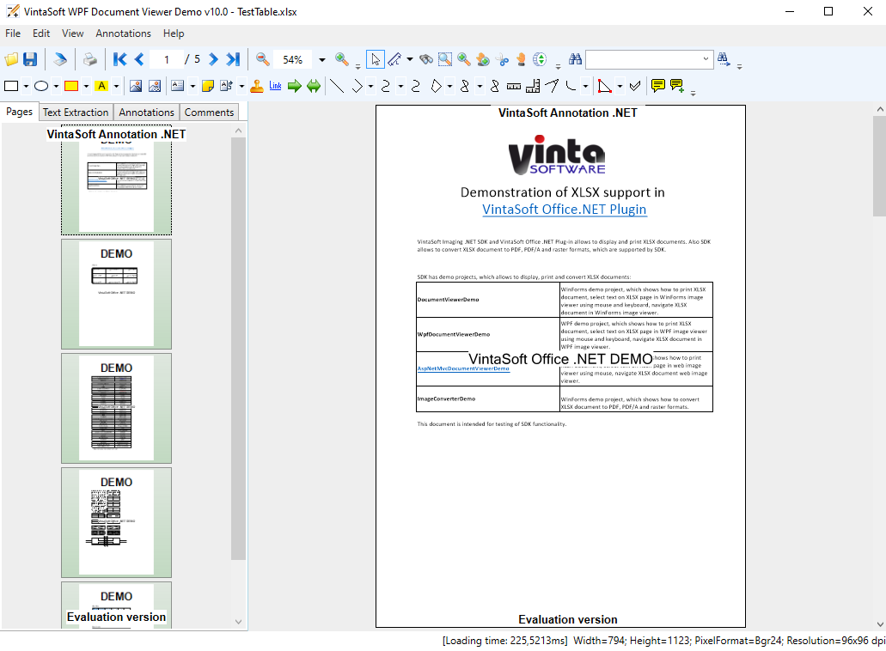886x651 pixels.
Task: Click the scanner icon in the toolbar
Action: click(60, 59)
